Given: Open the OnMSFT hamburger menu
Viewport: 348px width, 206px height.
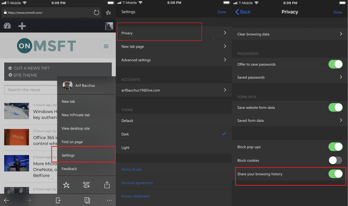Looking at the screenshot, I should tap(106, 46).
